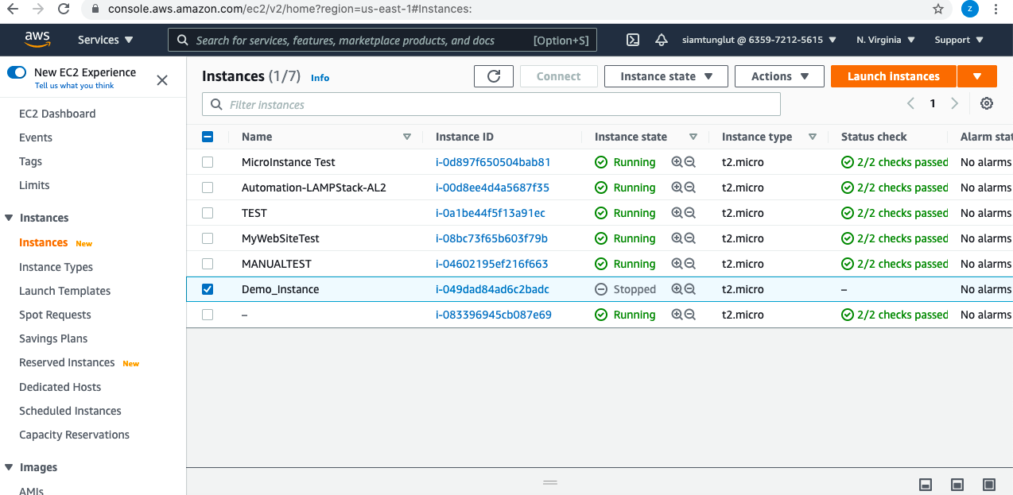Zoom in filter for MicroInstance Test state
This screenshot has width=1013, height=495.
point(677,162)
